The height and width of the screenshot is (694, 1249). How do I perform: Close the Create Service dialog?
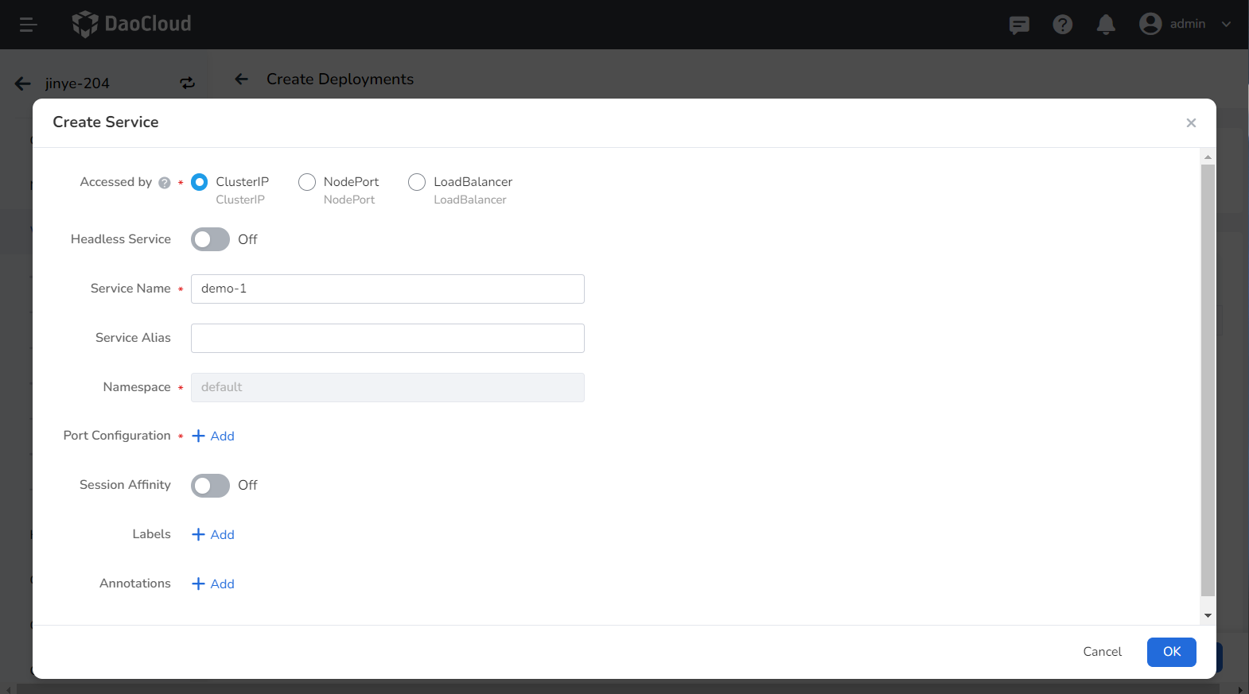1191,122
